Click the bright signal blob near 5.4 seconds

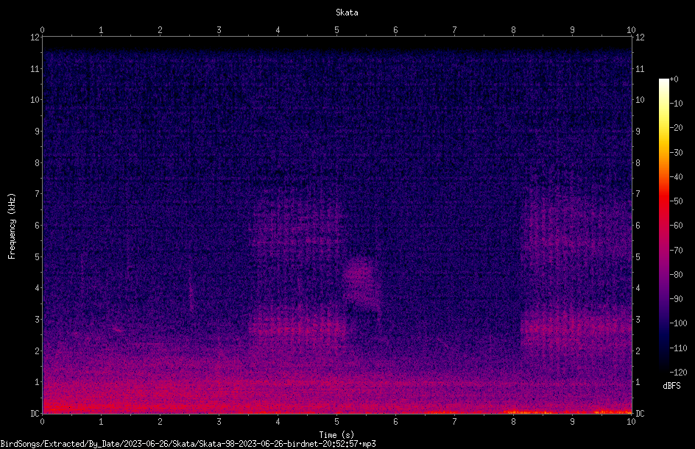tap(361, 283)
